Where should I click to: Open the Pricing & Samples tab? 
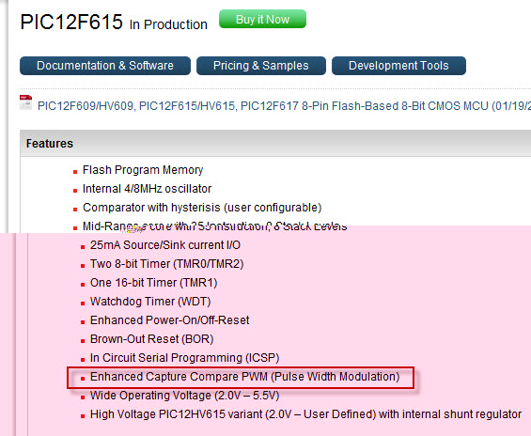coord(261,66)
